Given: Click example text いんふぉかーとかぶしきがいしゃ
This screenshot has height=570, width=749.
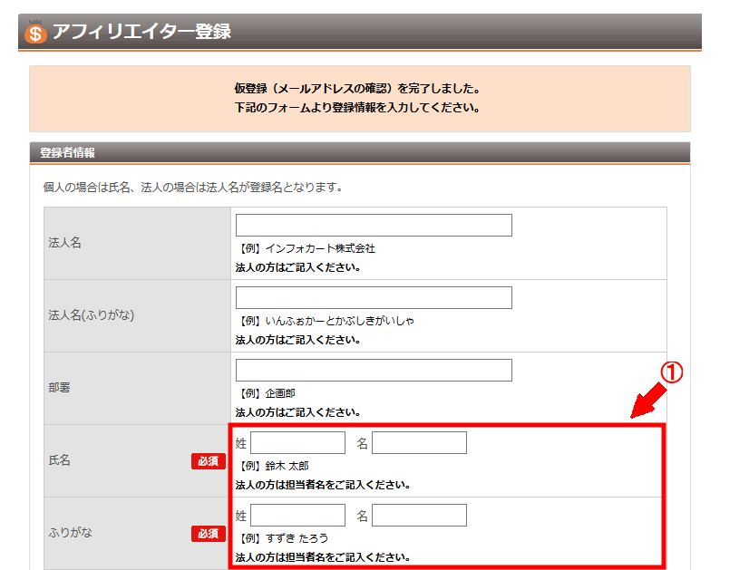Looking at the screenshot, I should [x=340, y=322].
